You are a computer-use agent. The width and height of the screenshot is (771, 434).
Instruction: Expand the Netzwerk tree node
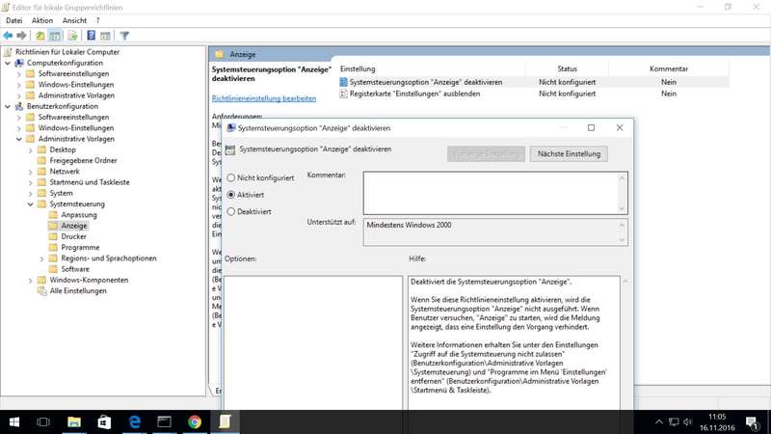click(x=31, y=172)
